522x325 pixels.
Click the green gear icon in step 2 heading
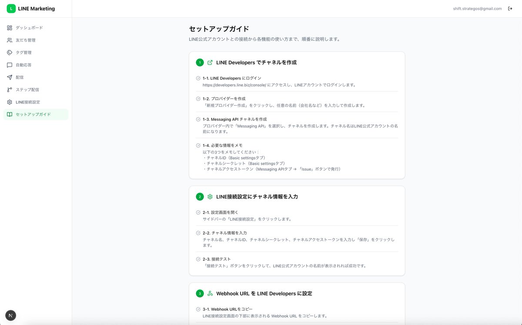point(210,197)
